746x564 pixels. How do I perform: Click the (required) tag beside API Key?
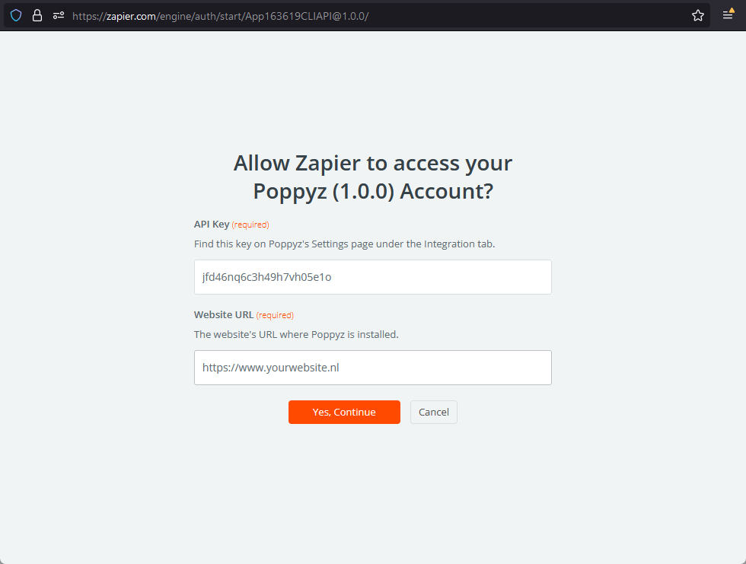[x=250, y=225]
